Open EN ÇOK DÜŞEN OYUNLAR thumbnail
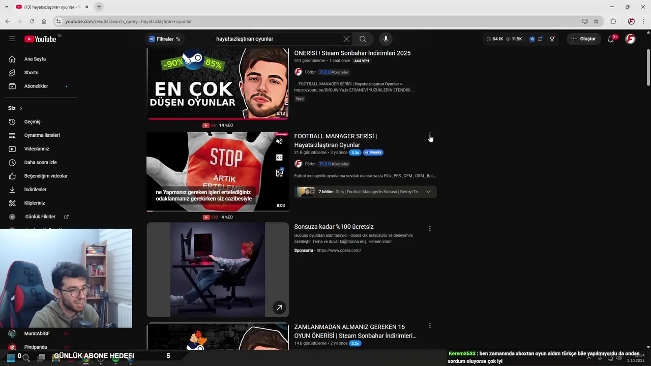This screenshot has width=651, height=366. [218, 84]
